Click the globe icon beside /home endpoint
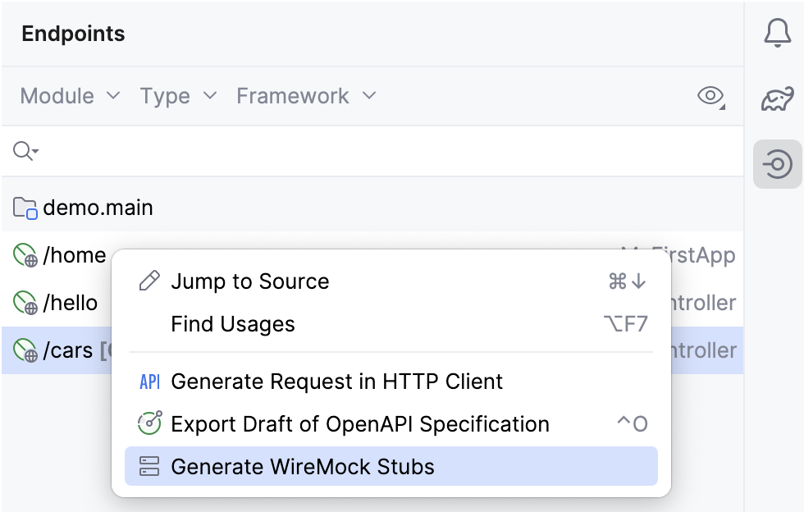The image size is (804, 512). coord(25,255)
